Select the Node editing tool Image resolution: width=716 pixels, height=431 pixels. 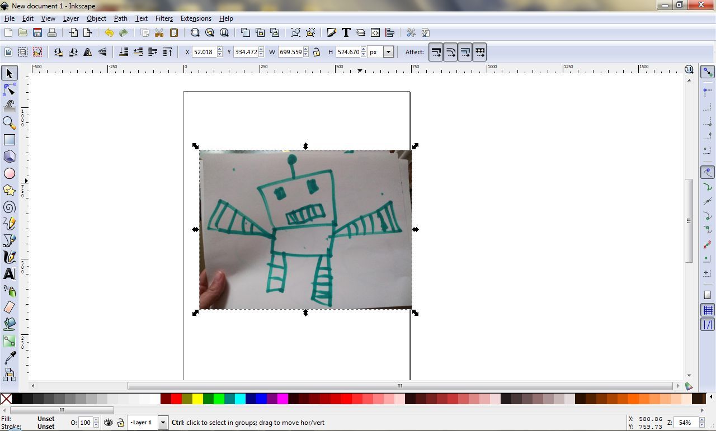tap(9, 89)
